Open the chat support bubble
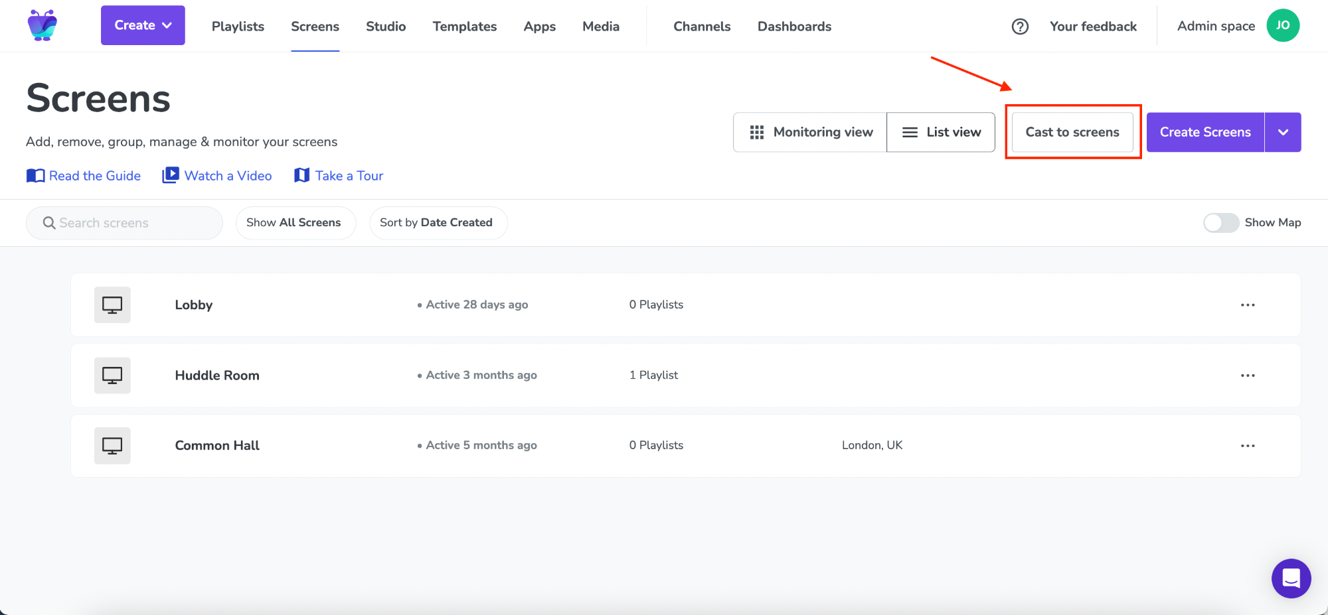1328x615 pixels. coord(1291,579)
